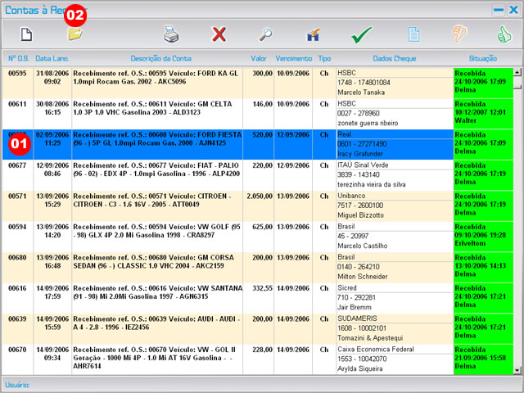
Task: Click the red X delete icon
Action: pos(219,34)
